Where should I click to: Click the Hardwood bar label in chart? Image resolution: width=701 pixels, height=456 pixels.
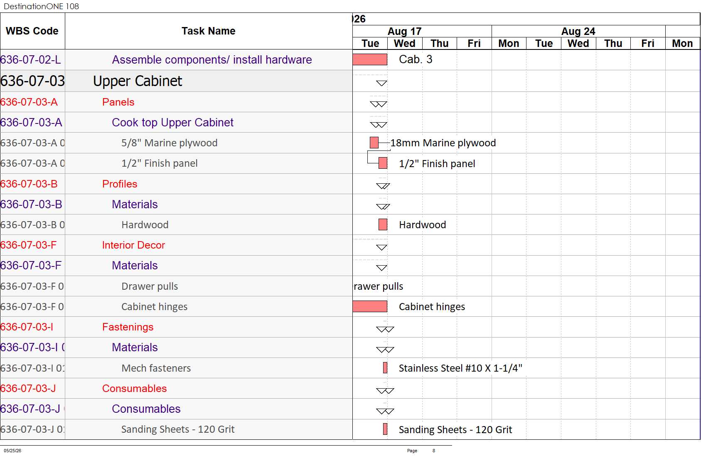(x=422, y=225)
